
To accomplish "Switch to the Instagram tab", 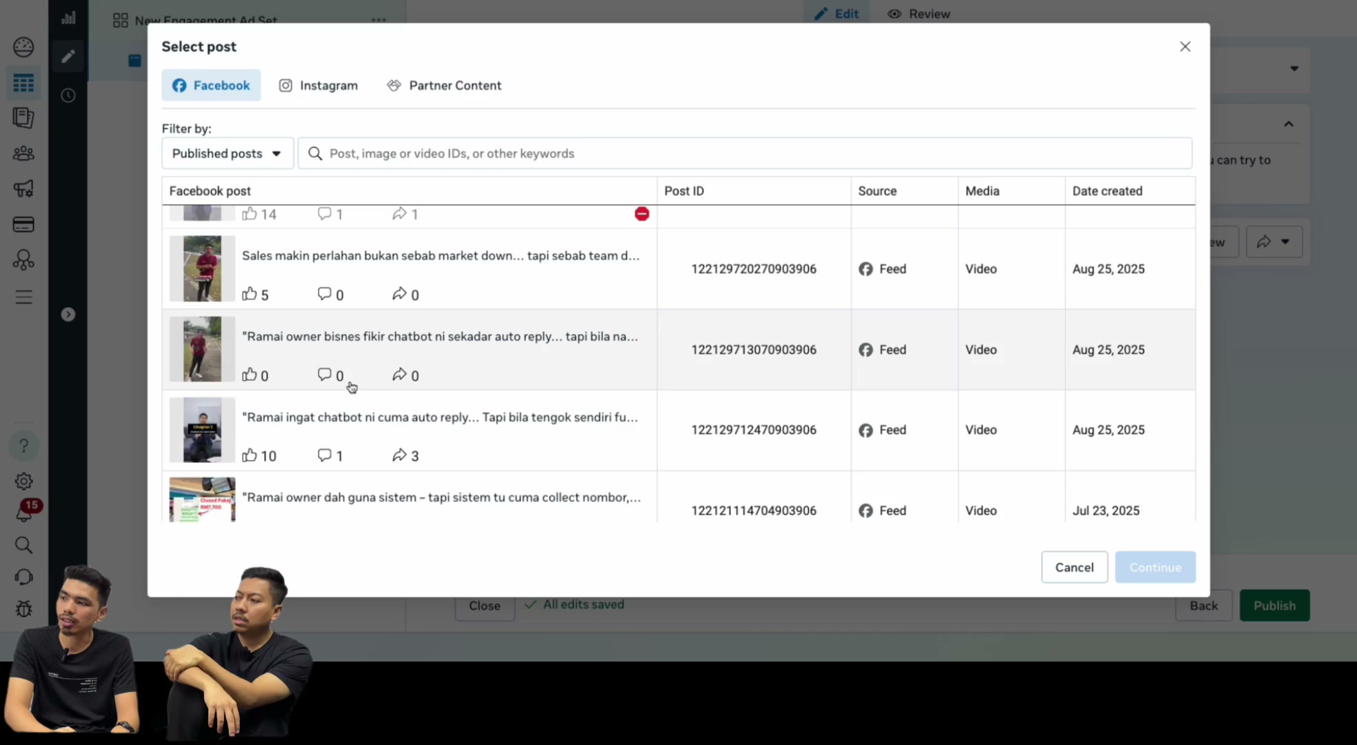I will pos(319,85).
